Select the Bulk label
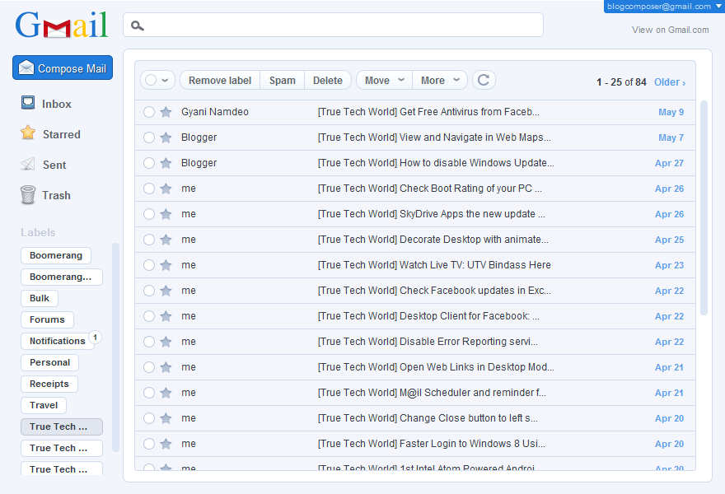725x494 pixels. tap(40, 298)
